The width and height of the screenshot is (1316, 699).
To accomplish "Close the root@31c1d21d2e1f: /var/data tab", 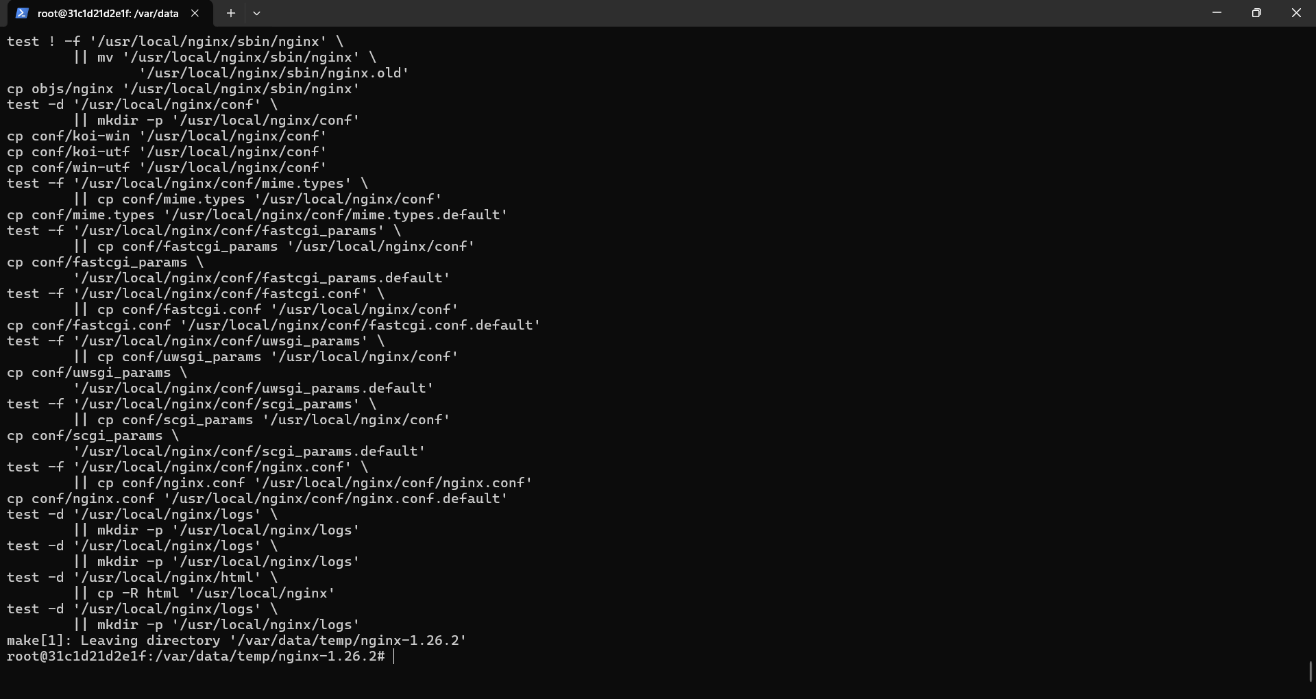I will point(195,13).
